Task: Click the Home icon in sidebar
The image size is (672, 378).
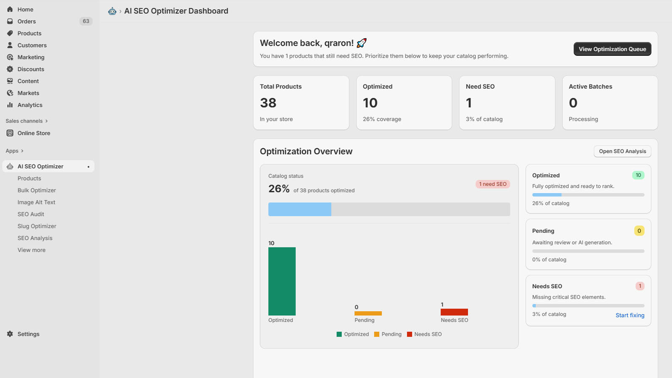Action: 10,9
